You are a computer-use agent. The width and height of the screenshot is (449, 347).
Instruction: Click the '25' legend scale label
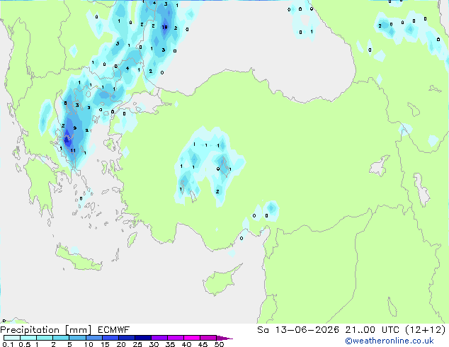(x=137, y=344)
